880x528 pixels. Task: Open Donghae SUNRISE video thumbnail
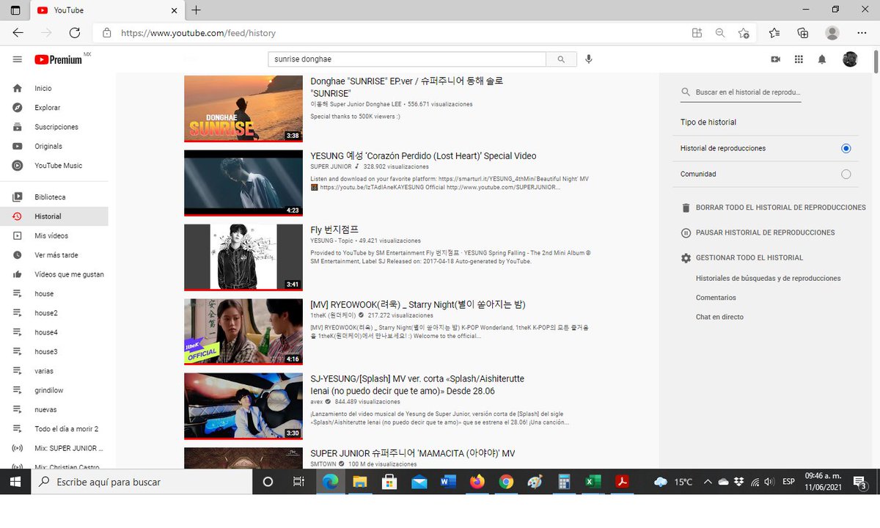pos(243,109)
